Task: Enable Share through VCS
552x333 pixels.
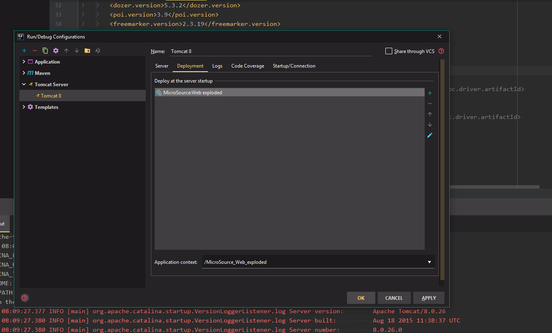Action: click(x=389, y=51)
